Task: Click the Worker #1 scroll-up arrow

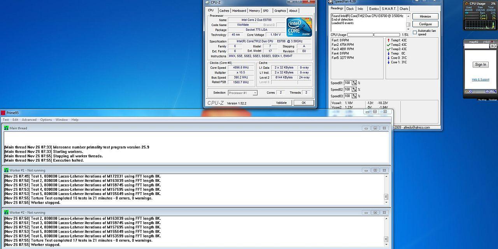Action: coord(386,176)
